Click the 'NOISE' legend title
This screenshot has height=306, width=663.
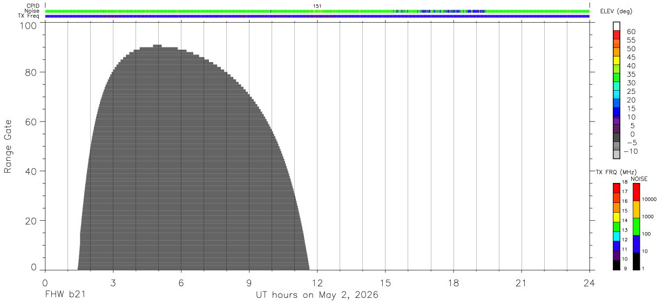pos(639,179)
